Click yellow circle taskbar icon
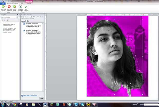The width and height of the screenshot is (159, 107). [x=88, y=105]
